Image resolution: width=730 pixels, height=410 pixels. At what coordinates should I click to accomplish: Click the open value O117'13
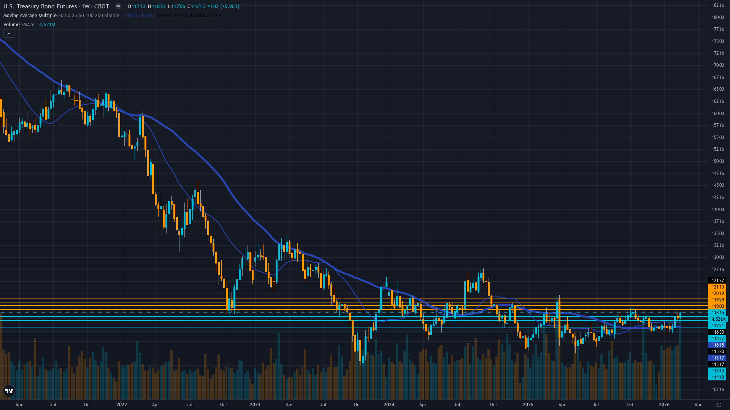137,6
